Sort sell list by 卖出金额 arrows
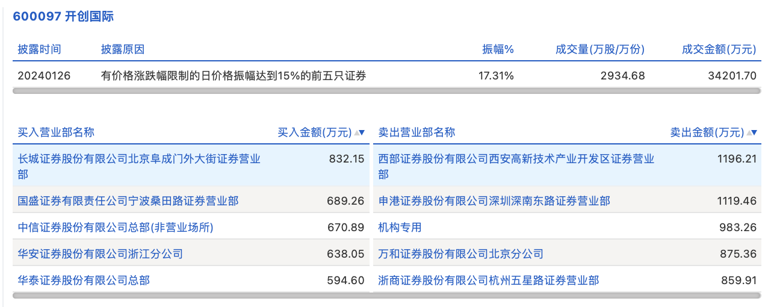Viewport: 768px width, 307px height. [752, 133]
